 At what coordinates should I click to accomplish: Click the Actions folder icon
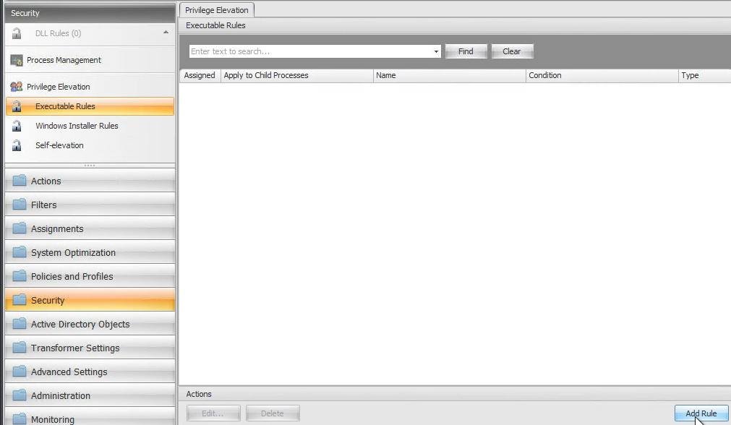(19, 181)
